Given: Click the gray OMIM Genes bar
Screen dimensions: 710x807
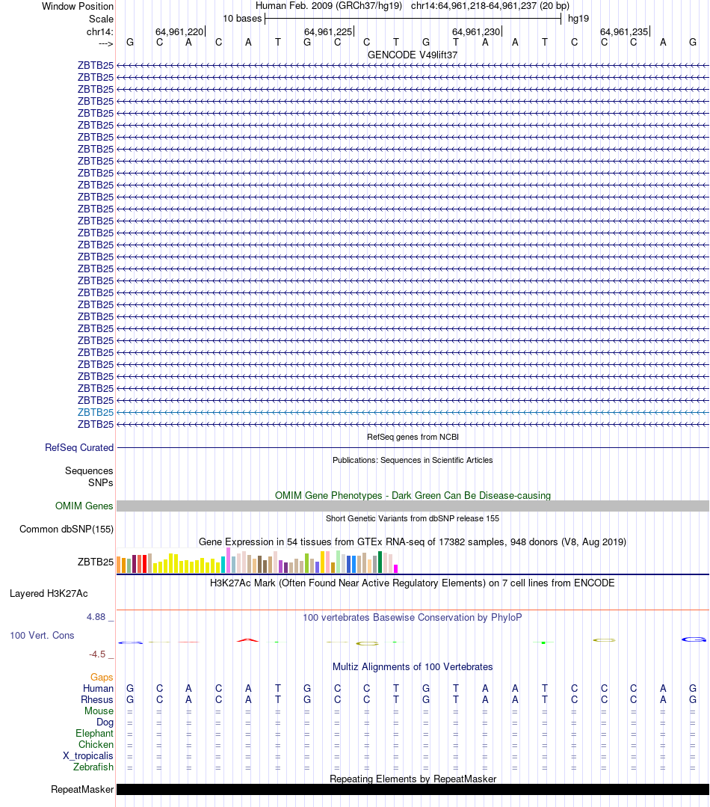Looking at the screenshot, I should coord(413,506).
